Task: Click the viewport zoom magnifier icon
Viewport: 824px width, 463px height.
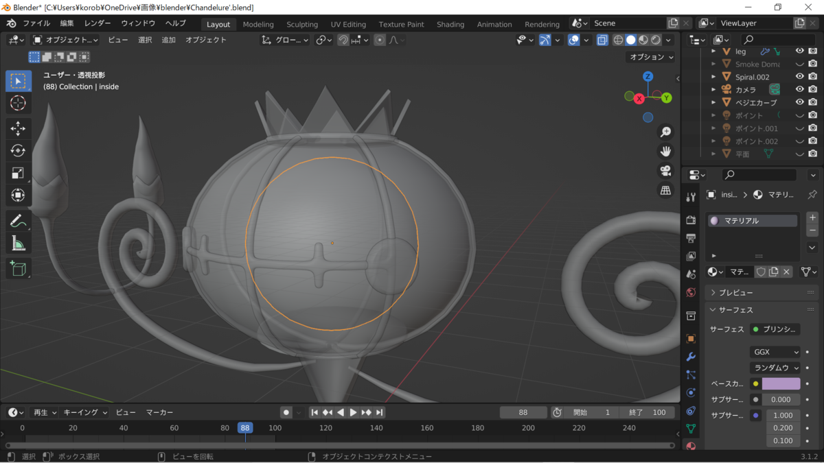Action: pyautogui.click(x=665, y=132)
